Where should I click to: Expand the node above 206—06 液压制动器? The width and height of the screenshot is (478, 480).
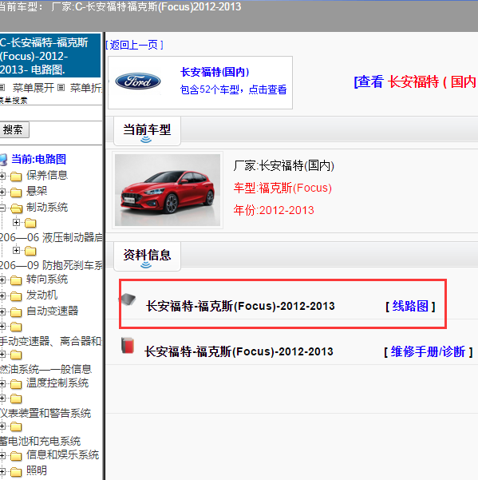16,222
